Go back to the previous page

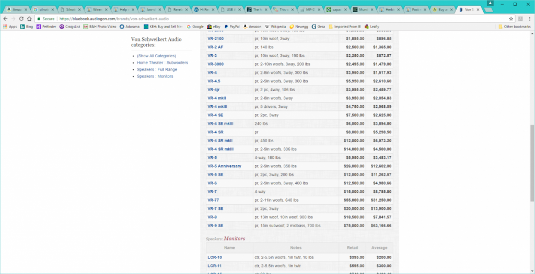coord(5,19)
